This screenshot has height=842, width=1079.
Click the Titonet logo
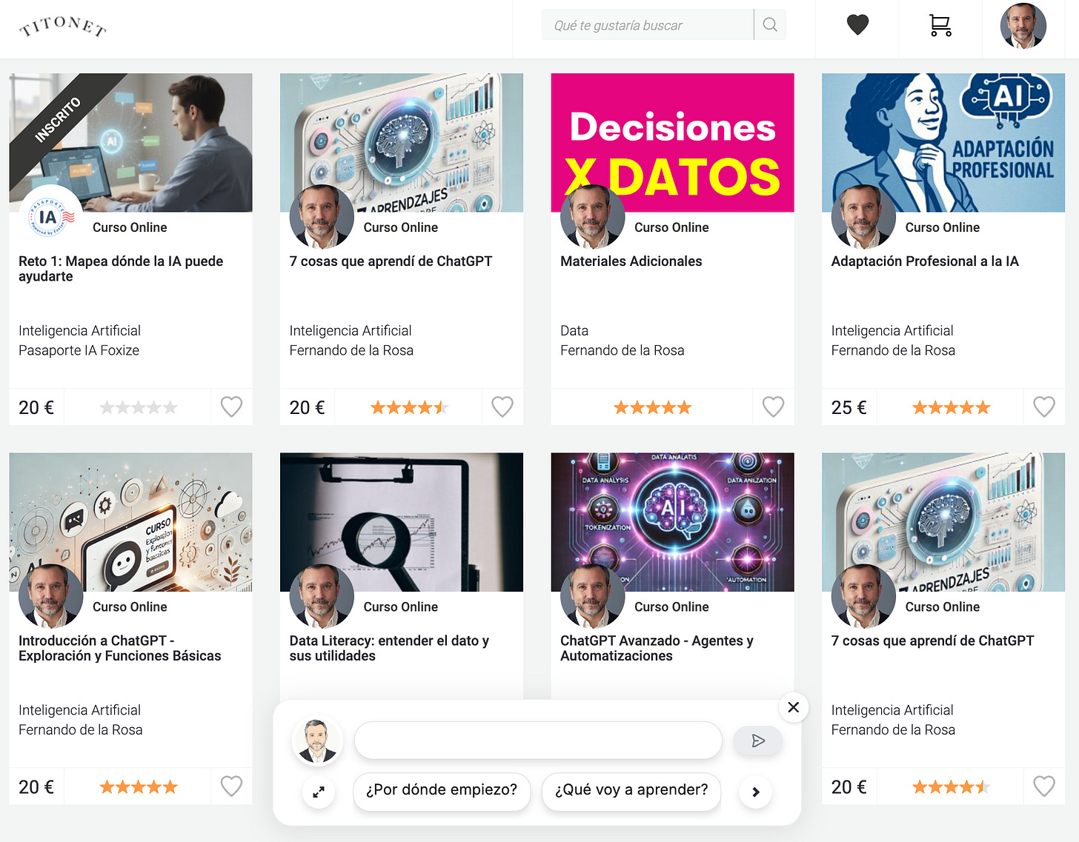tap(63, 27)
